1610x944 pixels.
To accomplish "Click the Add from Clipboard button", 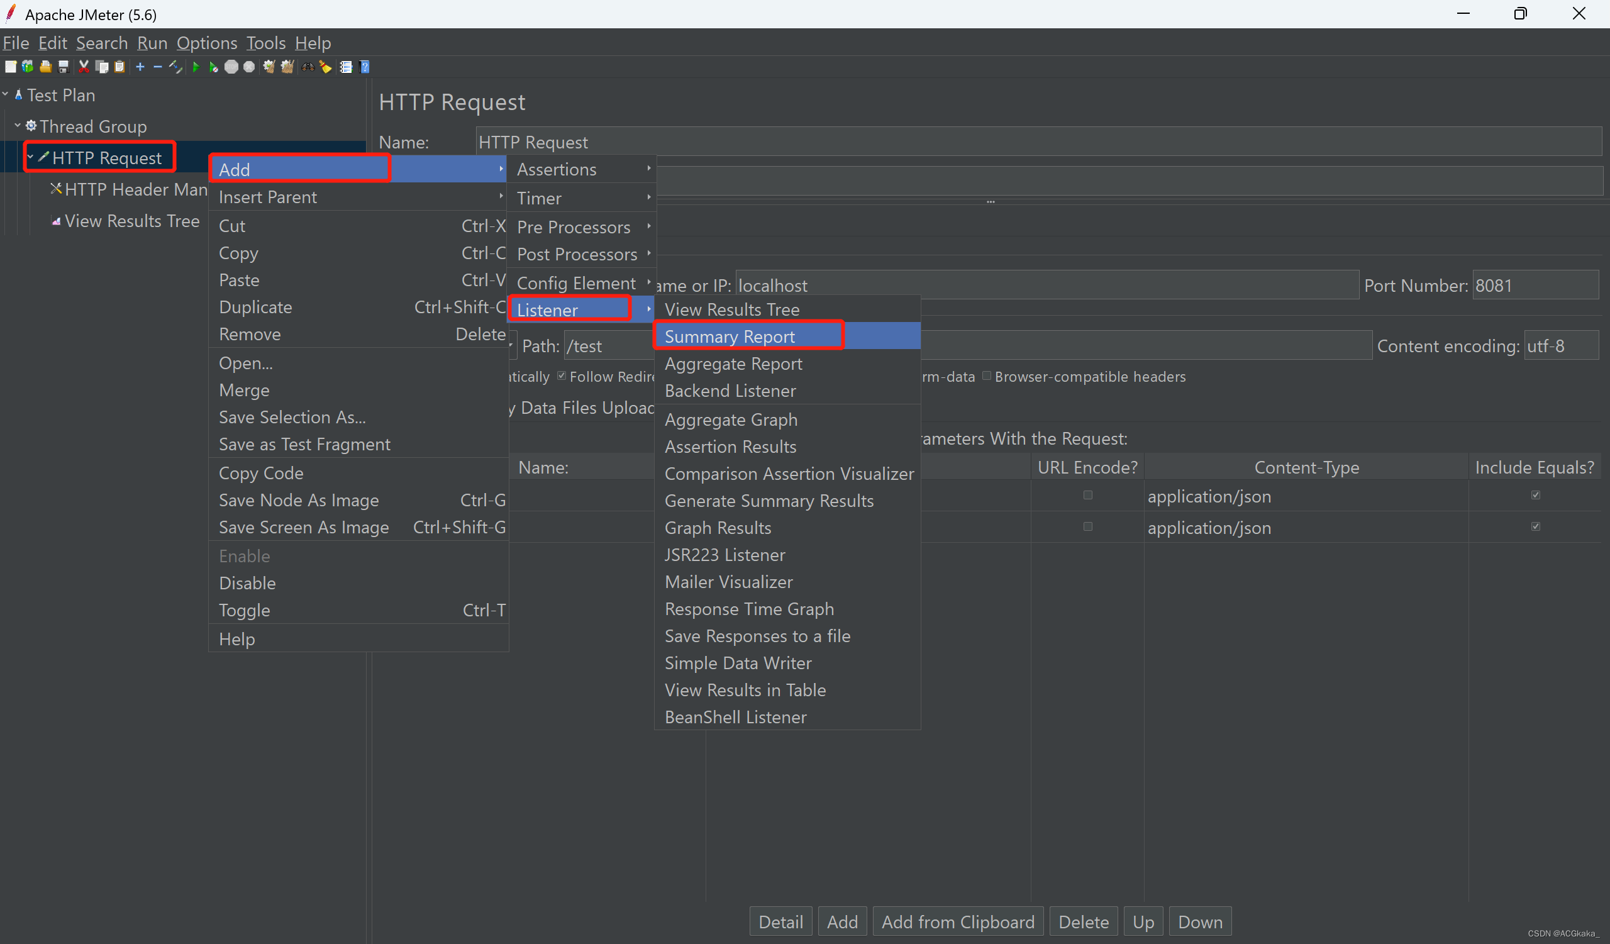I will (958, 921).
